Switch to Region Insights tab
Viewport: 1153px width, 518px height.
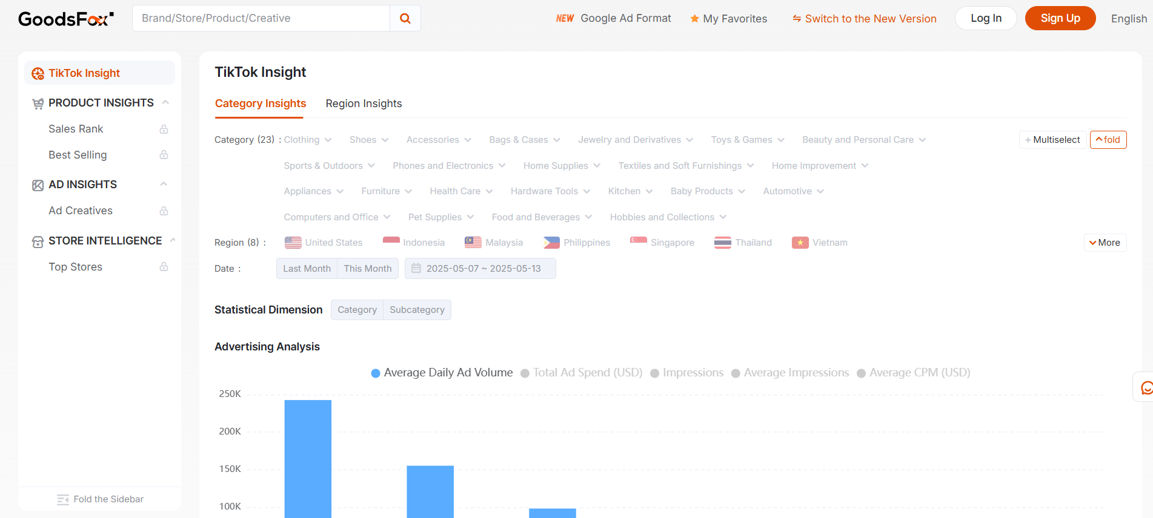364,103
